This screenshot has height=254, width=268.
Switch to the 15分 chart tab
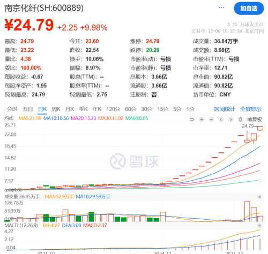tap(163, 109)
